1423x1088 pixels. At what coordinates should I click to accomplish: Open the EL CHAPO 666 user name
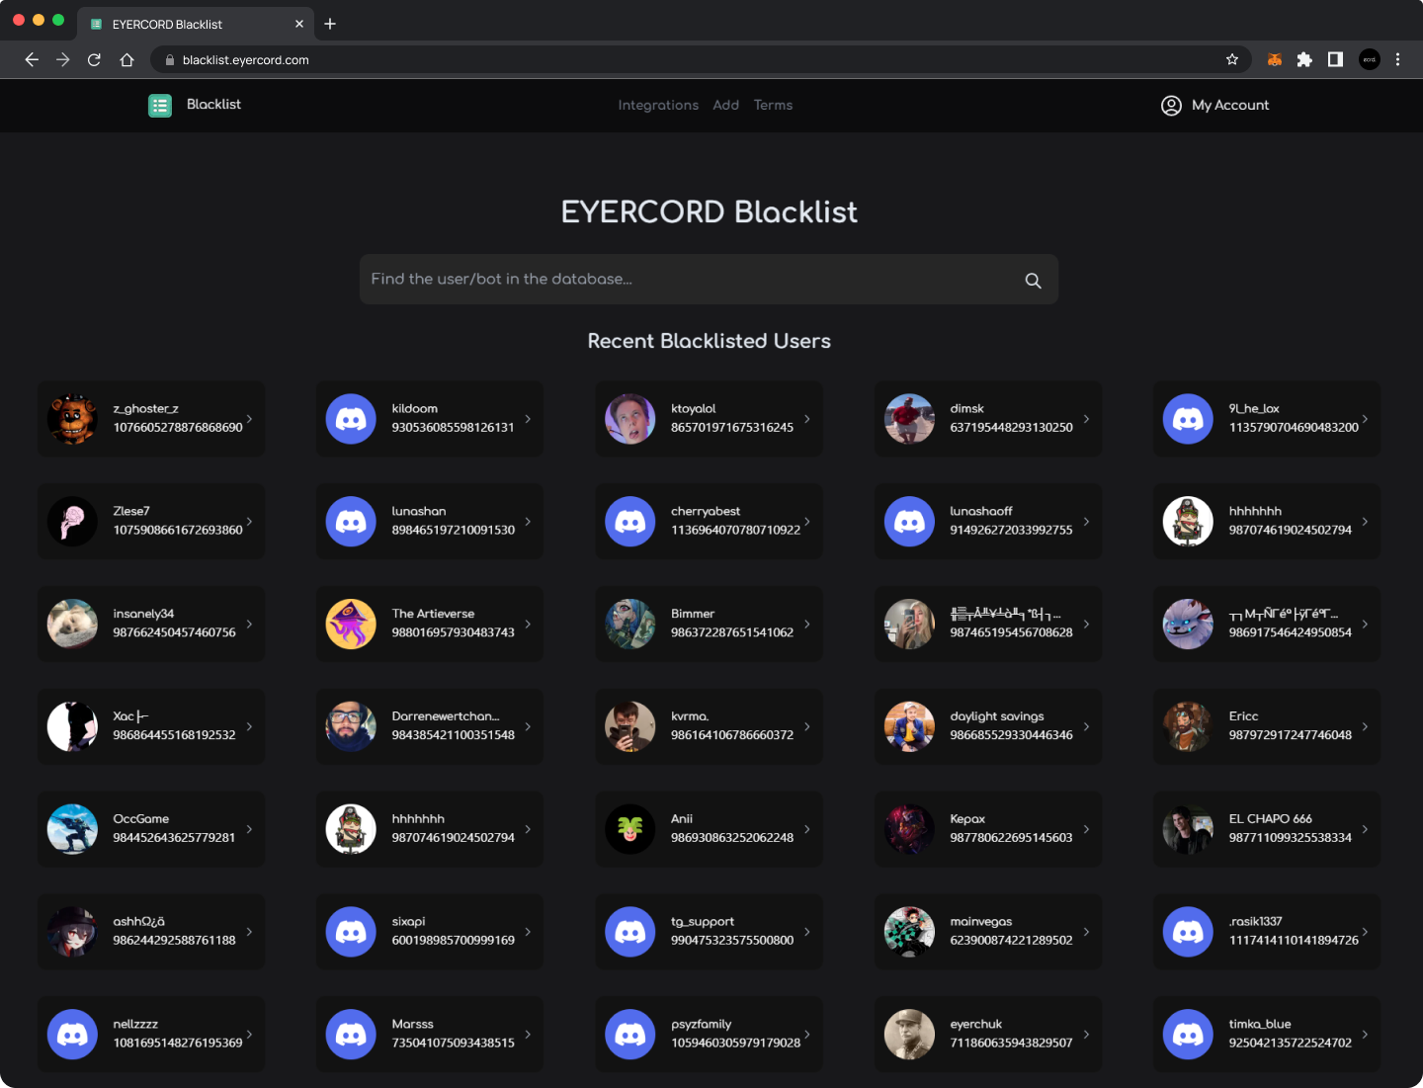pyautogui.click(x=1271, y=819)
